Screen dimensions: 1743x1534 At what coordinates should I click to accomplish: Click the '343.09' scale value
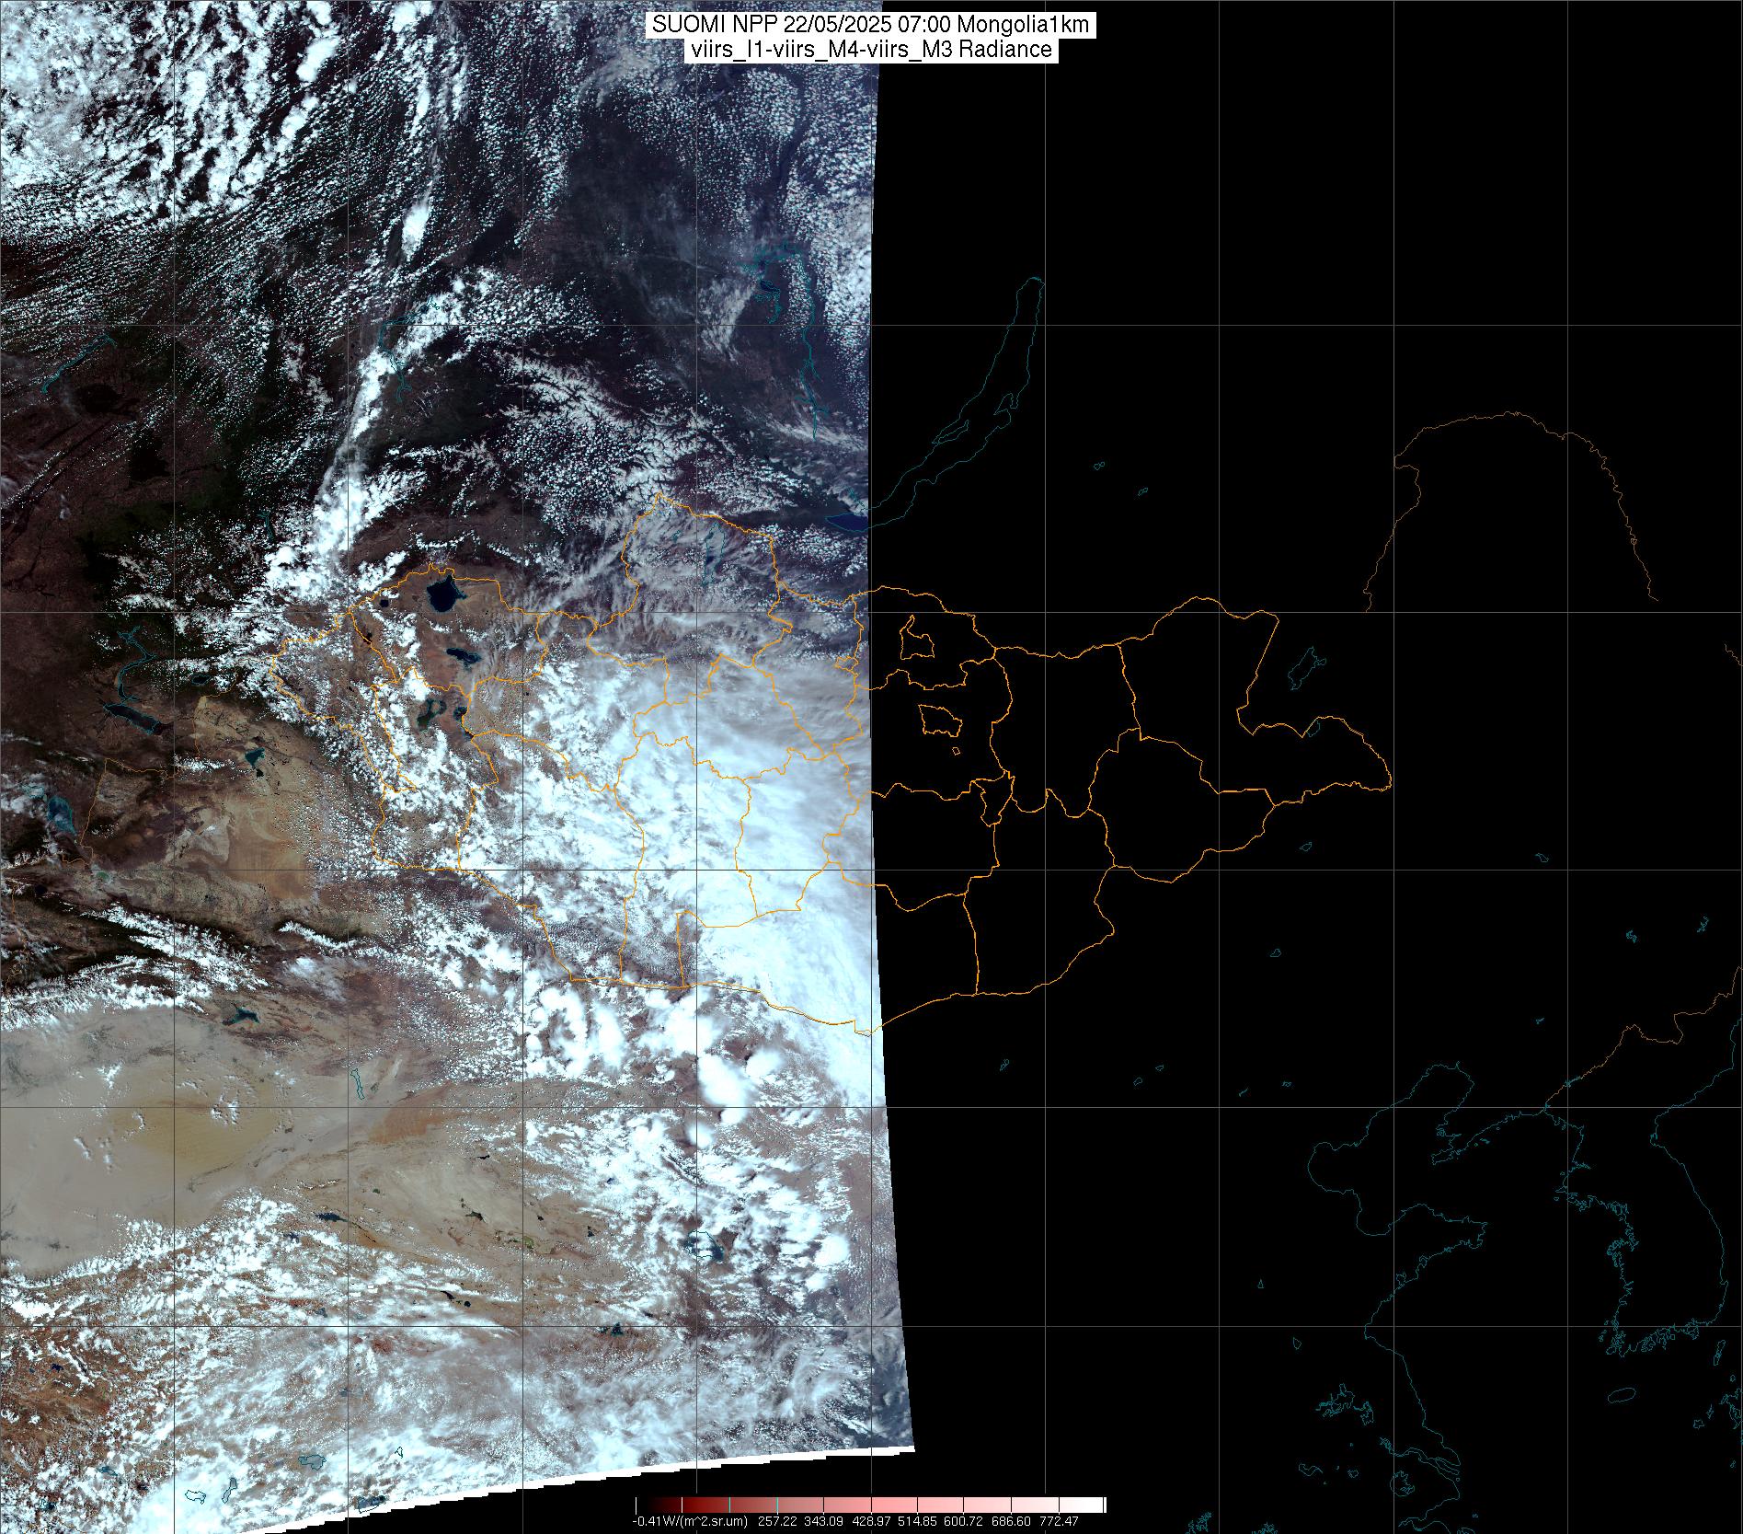[824, 1521]
